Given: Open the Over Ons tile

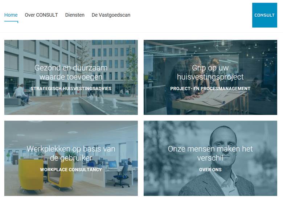Looking at the screenshot, I should pos(210,159).
